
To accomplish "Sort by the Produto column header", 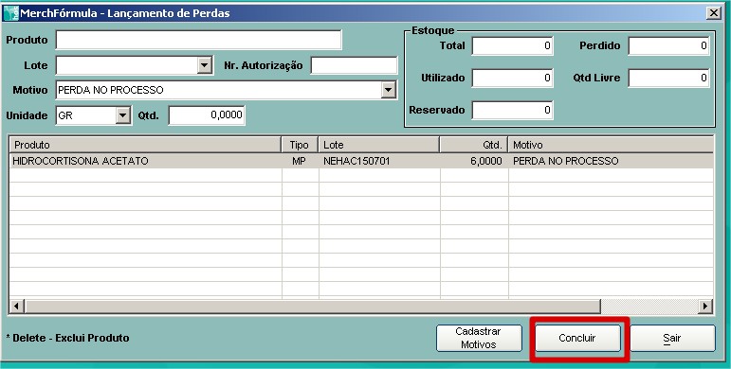I will 145,145.
